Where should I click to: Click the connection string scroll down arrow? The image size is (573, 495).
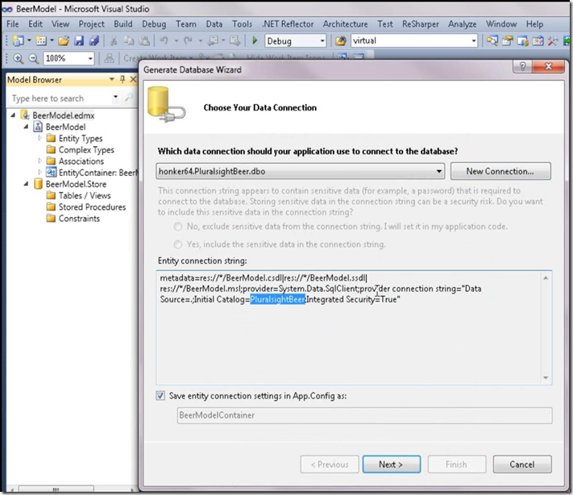(x=546, y=378)
